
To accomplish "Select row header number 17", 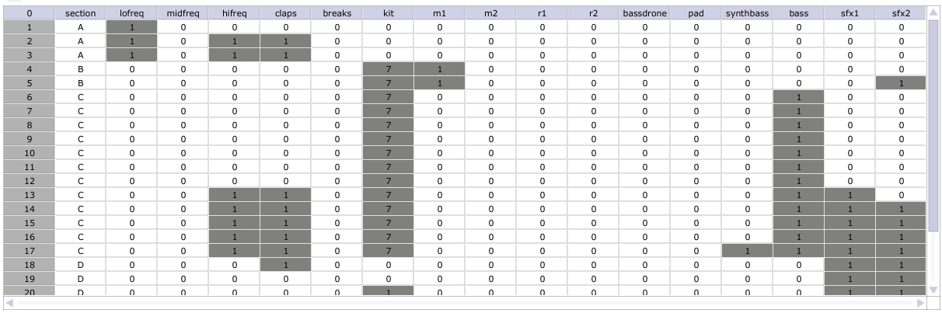I will [30, 250].
